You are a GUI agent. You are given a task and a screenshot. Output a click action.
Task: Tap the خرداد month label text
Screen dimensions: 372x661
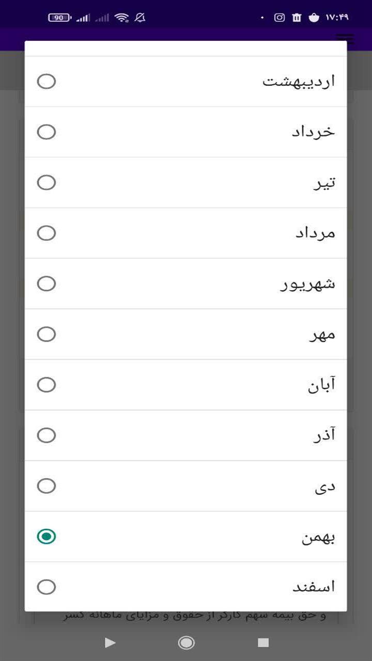point(313,132)
